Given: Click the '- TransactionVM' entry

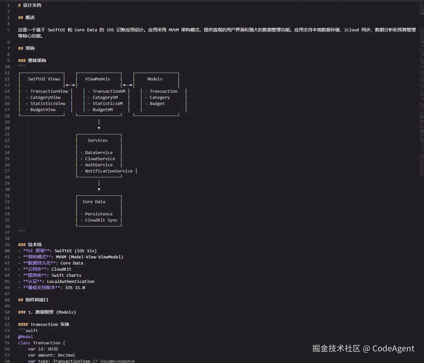Looking at the screenshot, I should pyautogui.click(x=106, y=91).
